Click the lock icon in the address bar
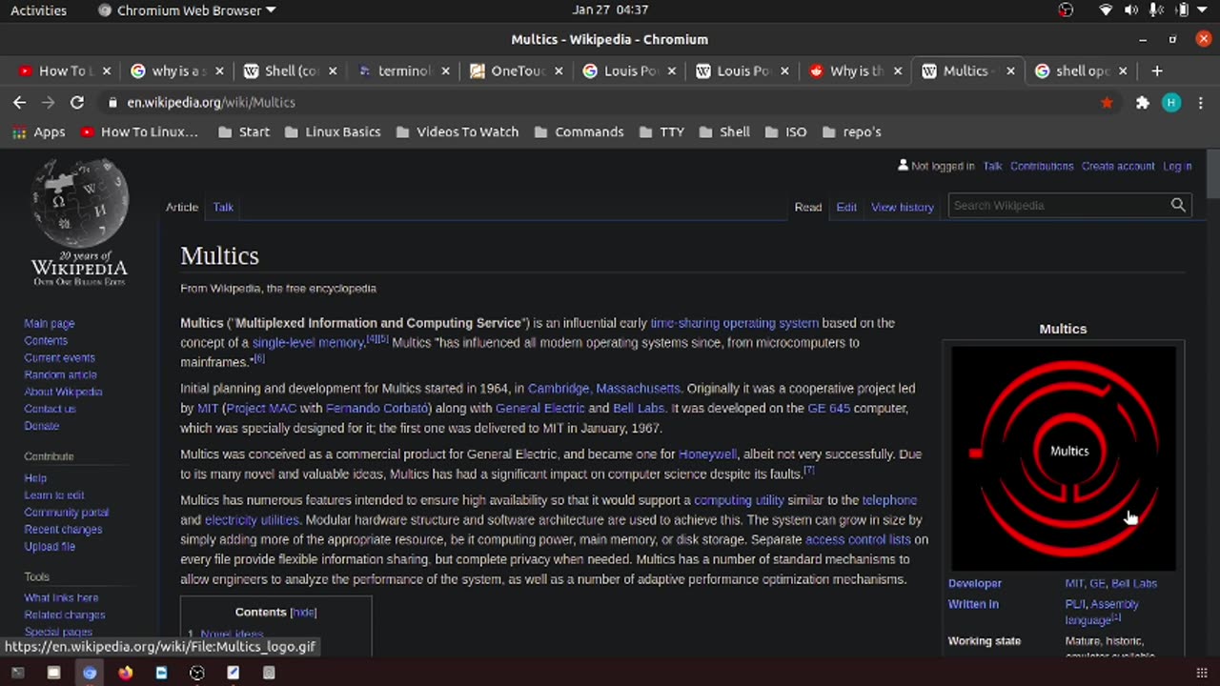This screenshot has width=1220, height=686. (112, 102)
